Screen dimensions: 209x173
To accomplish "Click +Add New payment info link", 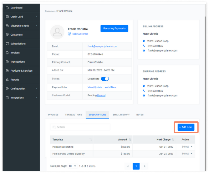I will [110, 87].
